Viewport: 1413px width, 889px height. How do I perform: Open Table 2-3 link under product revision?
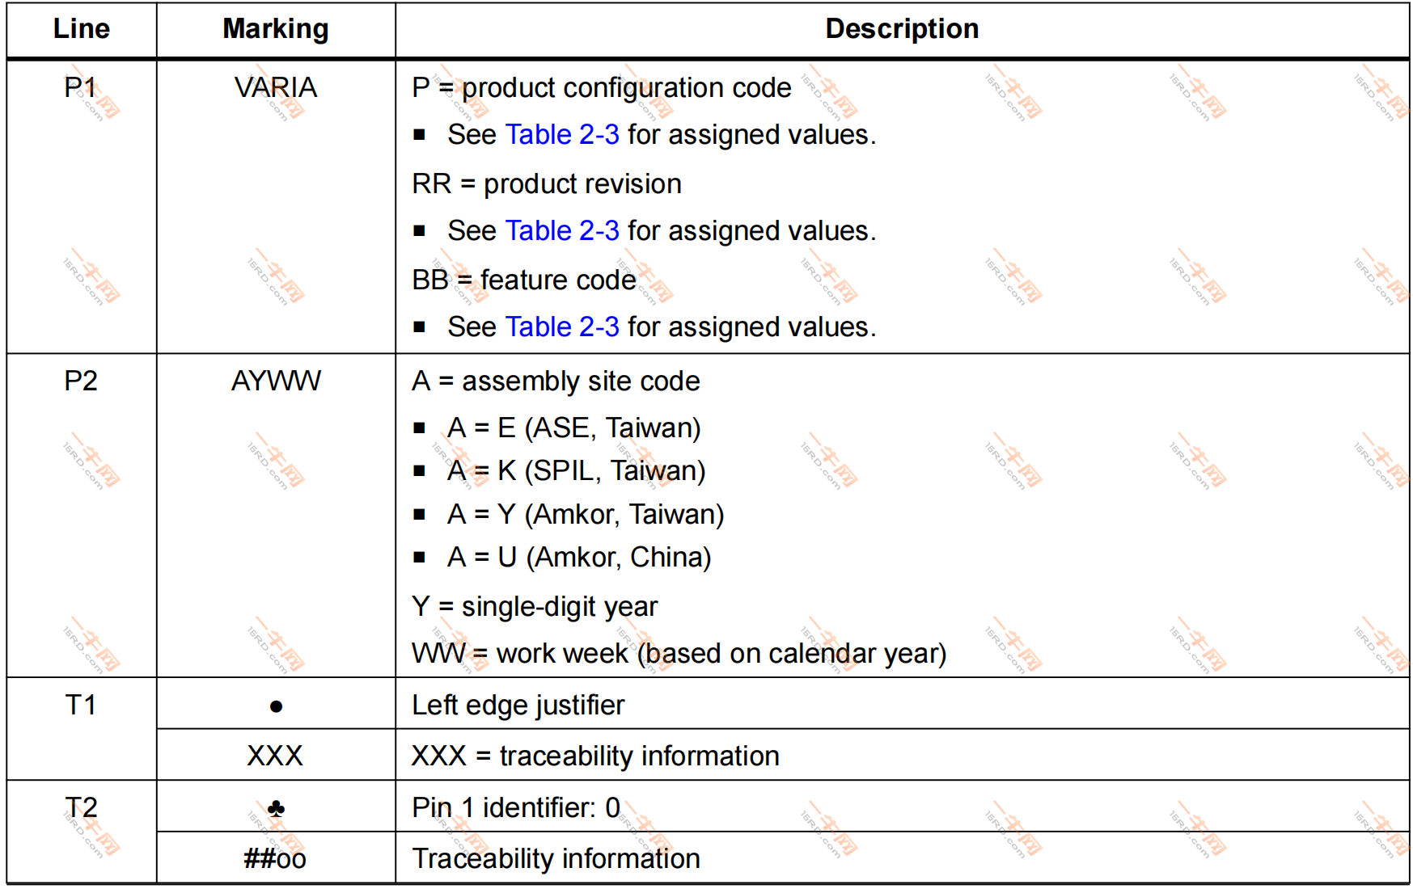(562, 231)
